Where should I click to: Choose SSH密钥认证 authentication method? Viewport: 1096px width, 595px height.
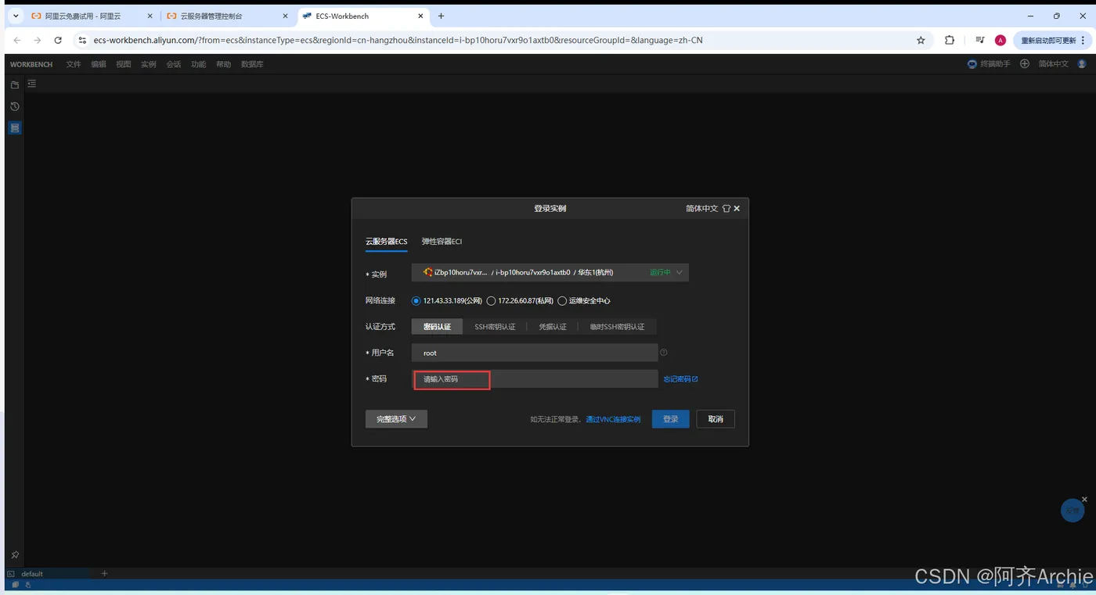pyautogui.click(x=495, y=327)
